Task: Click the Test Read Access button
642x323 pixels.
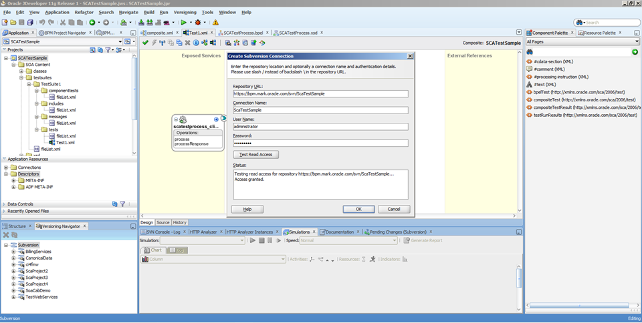Action: pos(256,154)
